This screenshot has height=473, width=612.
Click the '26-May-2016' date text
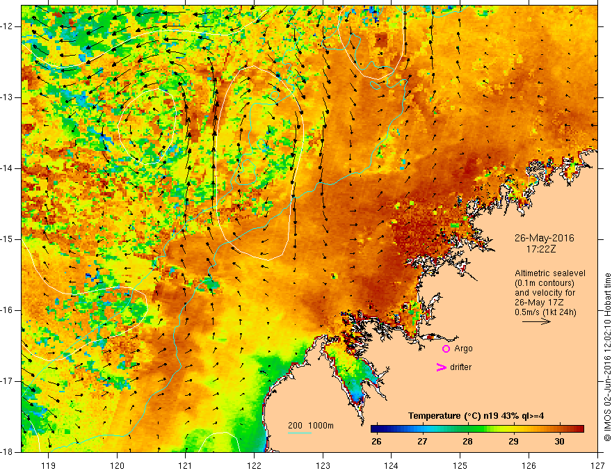click(544, 238)
